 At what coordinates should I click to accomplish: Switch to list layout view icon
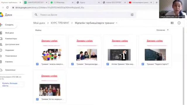(172, 23)
